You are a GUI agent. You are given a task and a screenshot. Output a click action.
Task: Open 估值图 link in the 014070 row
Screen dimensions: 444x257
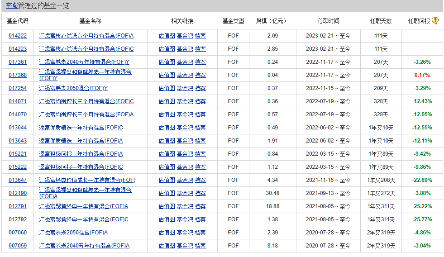click(x=167, y=114)
